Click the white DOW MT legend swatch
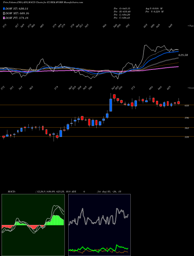This screenshot has height=256, width=194. pos(4,13)
